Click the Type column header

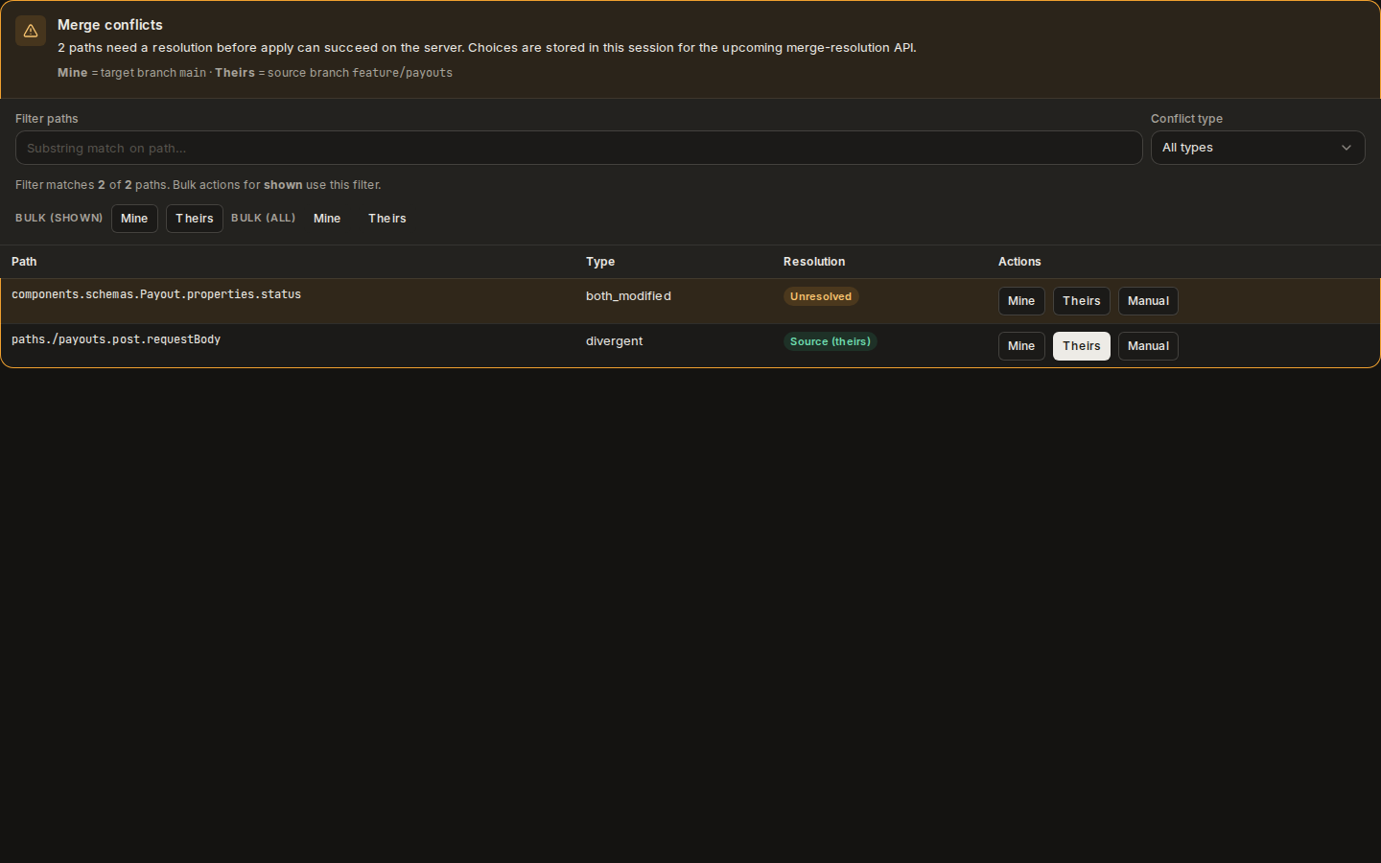[600, 262]
